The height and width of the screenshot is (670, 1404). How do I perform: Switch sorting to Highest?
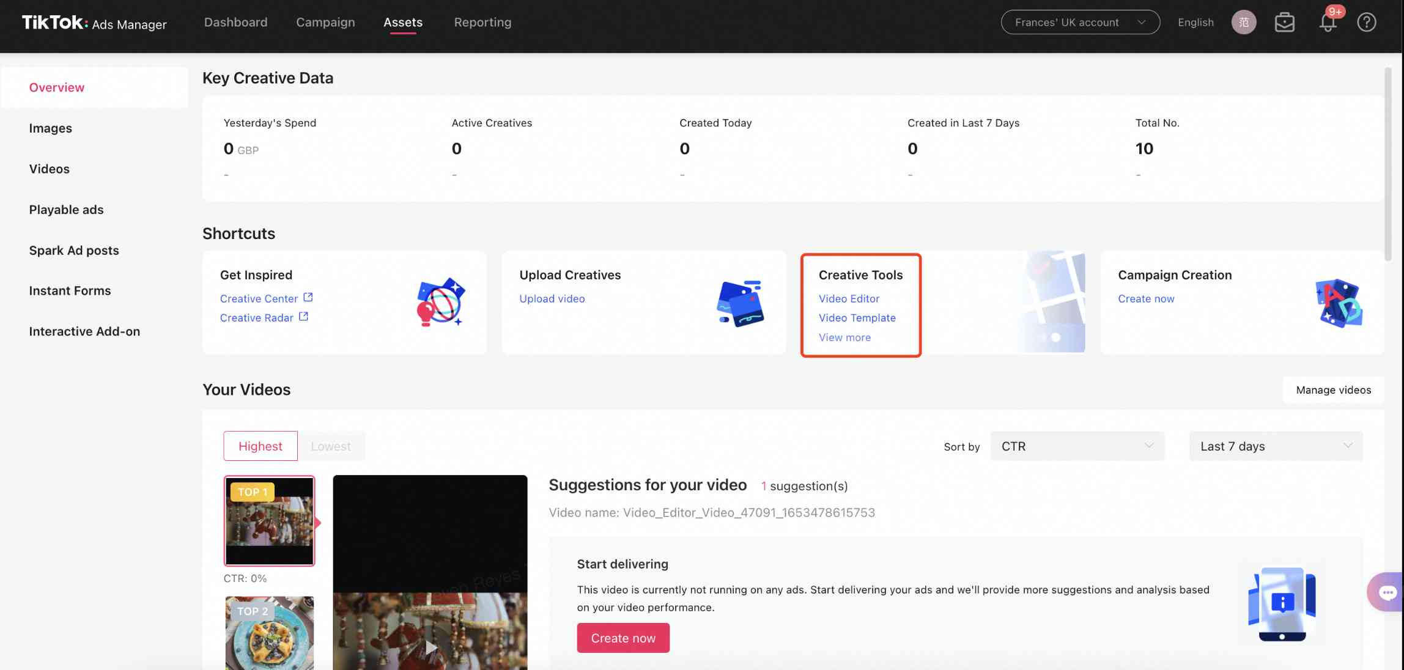pos(260,446)
